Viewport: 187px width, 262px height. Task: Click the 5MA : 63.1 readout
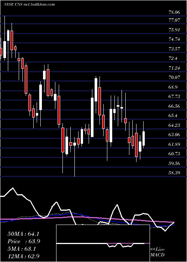pyautogui.click(x=22, y=249)
